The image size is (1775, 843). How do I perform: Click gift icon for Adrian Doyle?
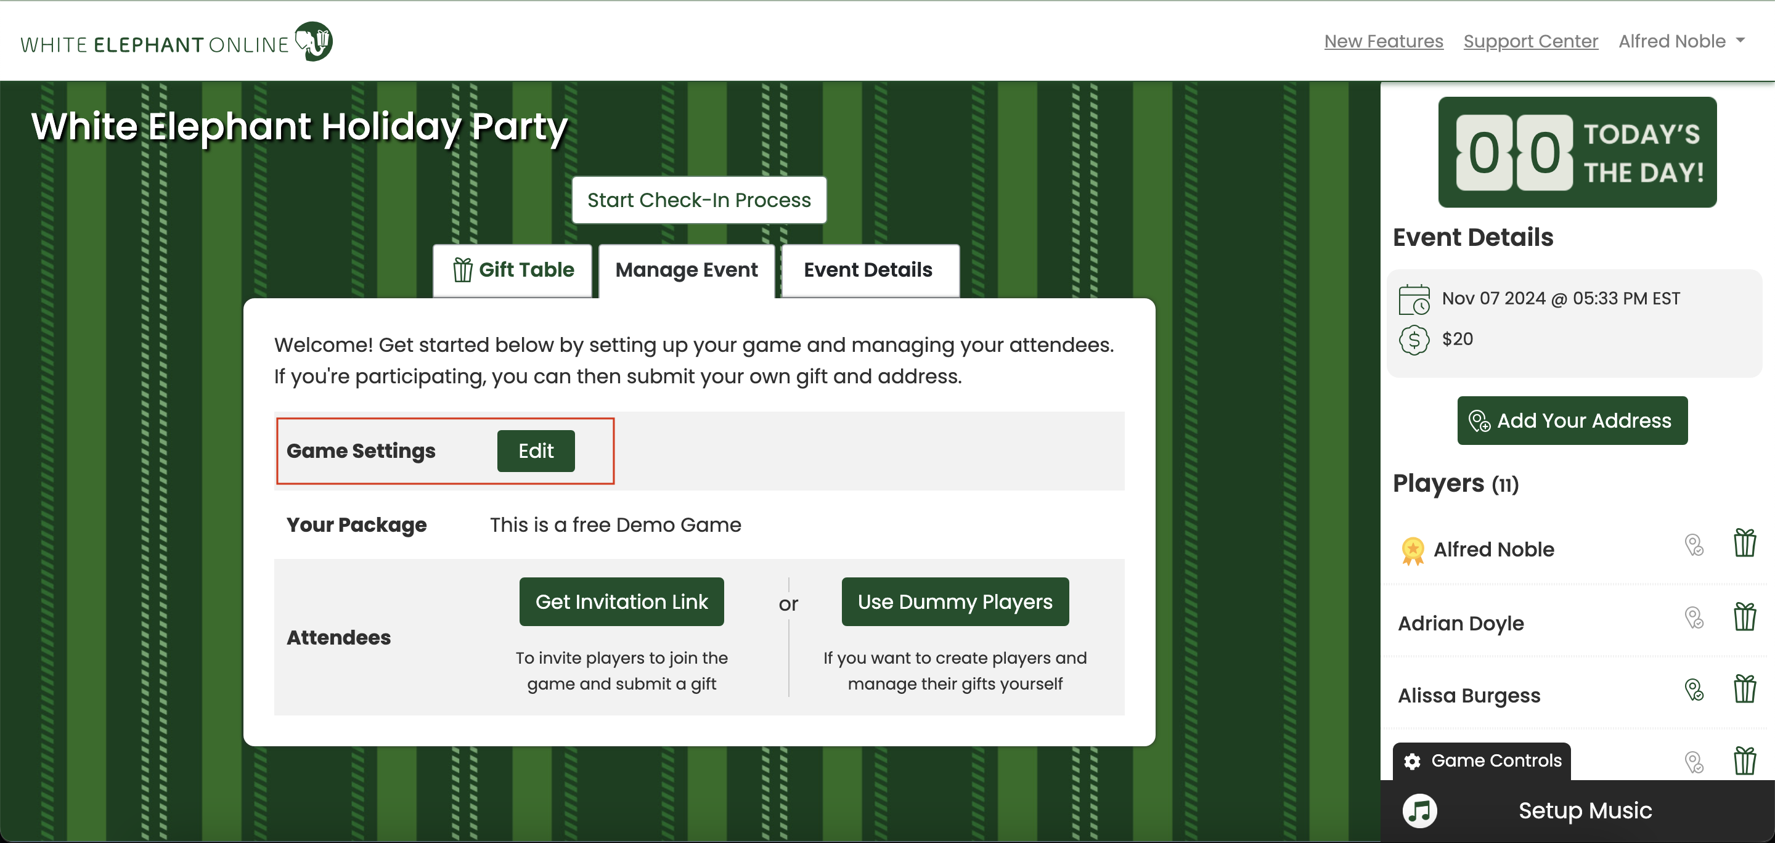[x=1745, y=616]
